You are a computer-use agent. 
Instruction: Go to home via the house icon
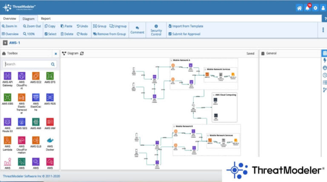[299, 8]
